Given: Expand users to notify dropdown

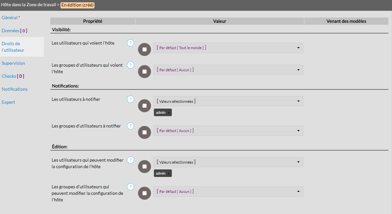Looking at the screenshot, I should coord(228,101).
